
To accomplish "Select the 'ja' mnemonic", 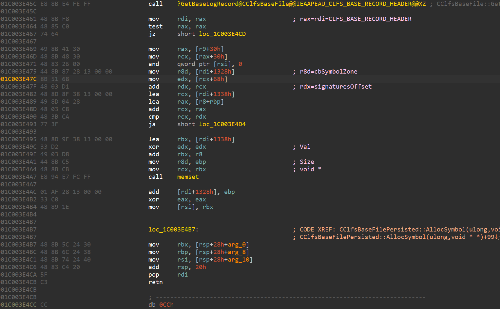I will click(x=152, y=124).
